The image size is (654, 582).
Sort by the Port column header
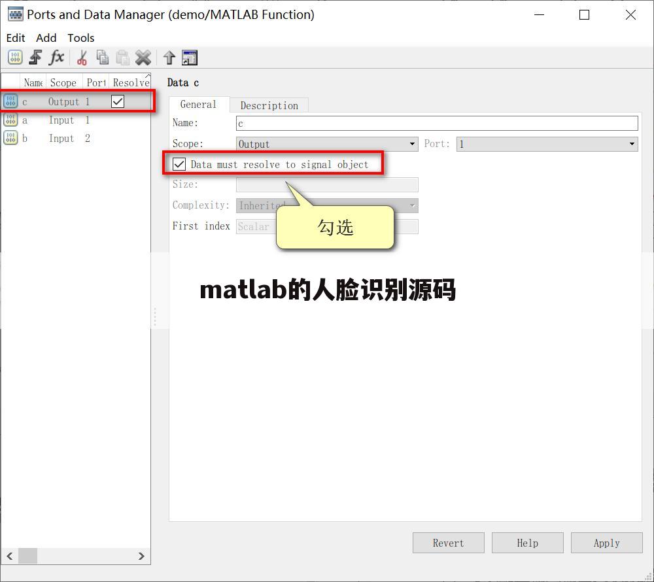(x=96, y=82)
